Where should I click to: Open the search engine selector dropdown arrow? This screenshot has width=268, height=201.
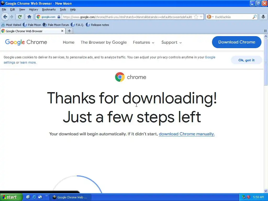[x=213, y=17]
